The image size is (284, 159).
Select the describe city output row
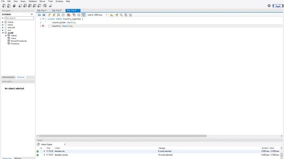click(x=158, y=151)
